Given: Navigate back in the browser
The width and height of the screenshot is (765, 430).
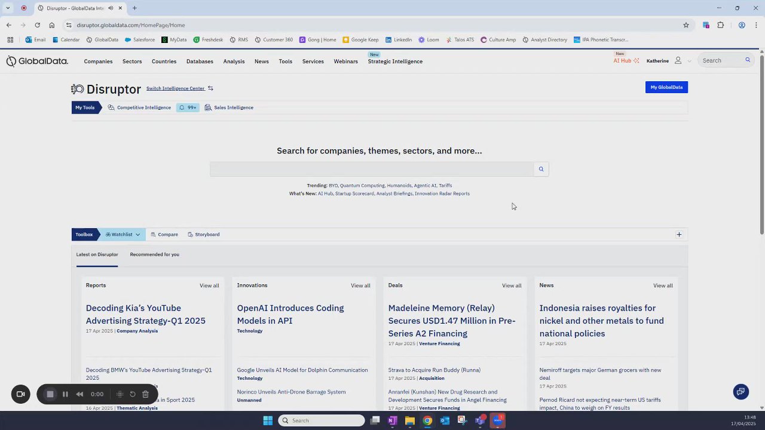Looking at the screenshot, I should (x=8, y=25).
